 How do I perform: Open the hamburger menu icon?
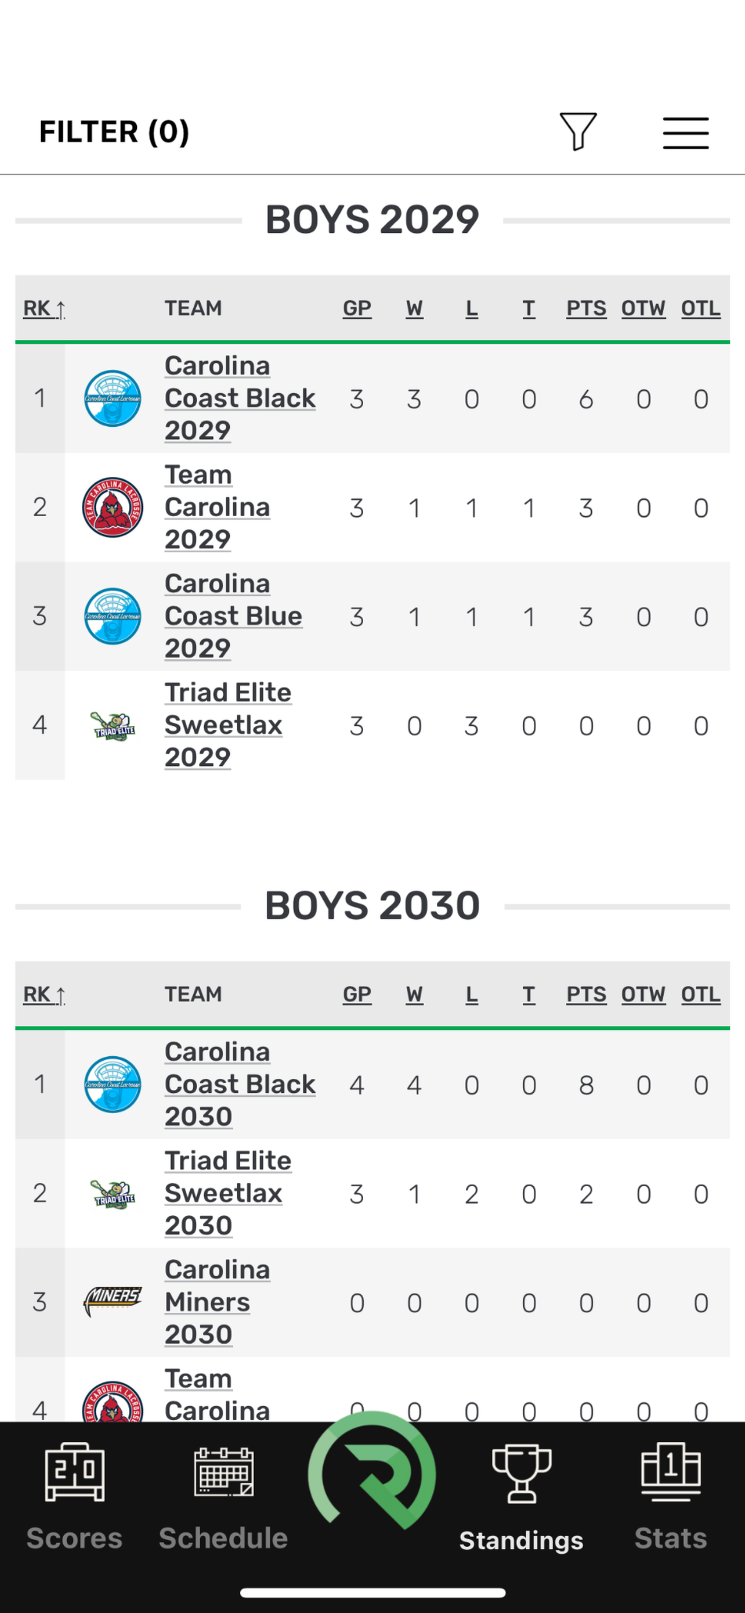tap(686, 133)
